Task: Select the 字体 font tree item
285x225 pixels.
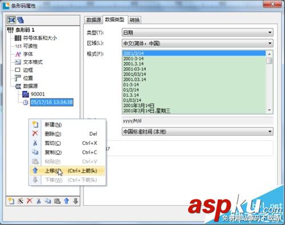Action: pyautogui.click(x=28, y=54)
